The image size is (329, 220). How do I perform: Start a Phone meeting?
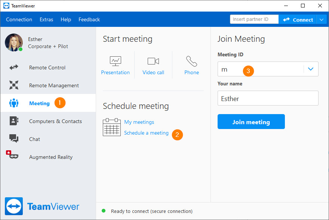pos(191,65)
